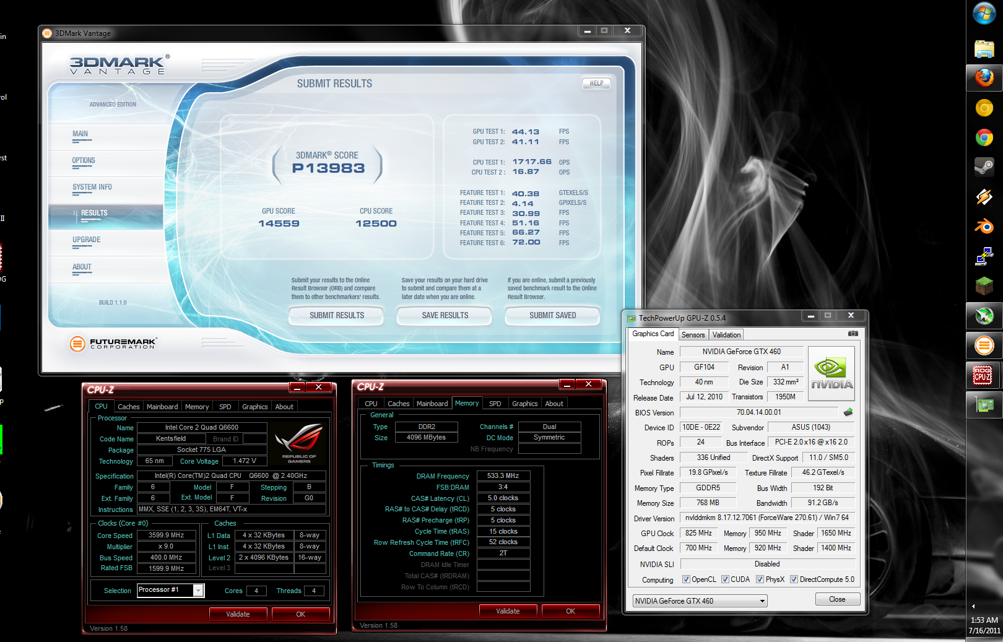Open the NVIDIA GeForce GTX 460 dropdown

tap(700, 601)
